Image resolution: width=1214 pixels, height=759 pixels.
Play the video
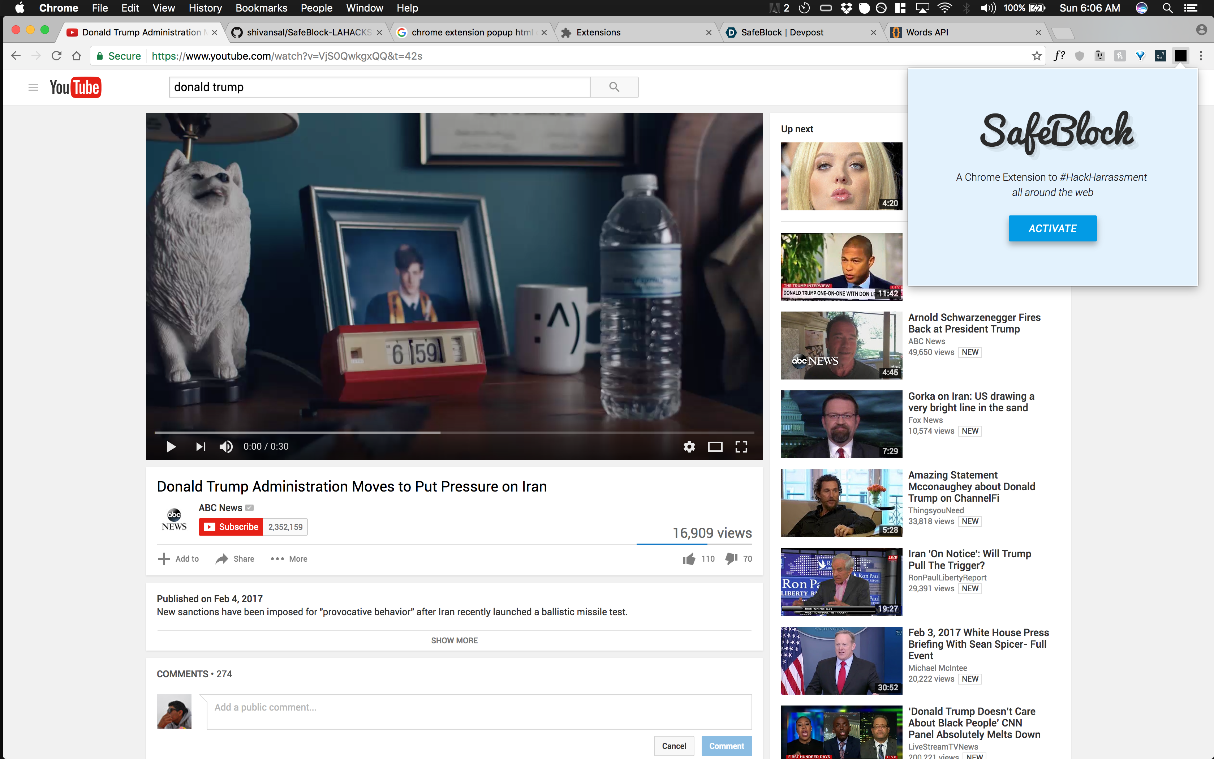click(171, 446)
